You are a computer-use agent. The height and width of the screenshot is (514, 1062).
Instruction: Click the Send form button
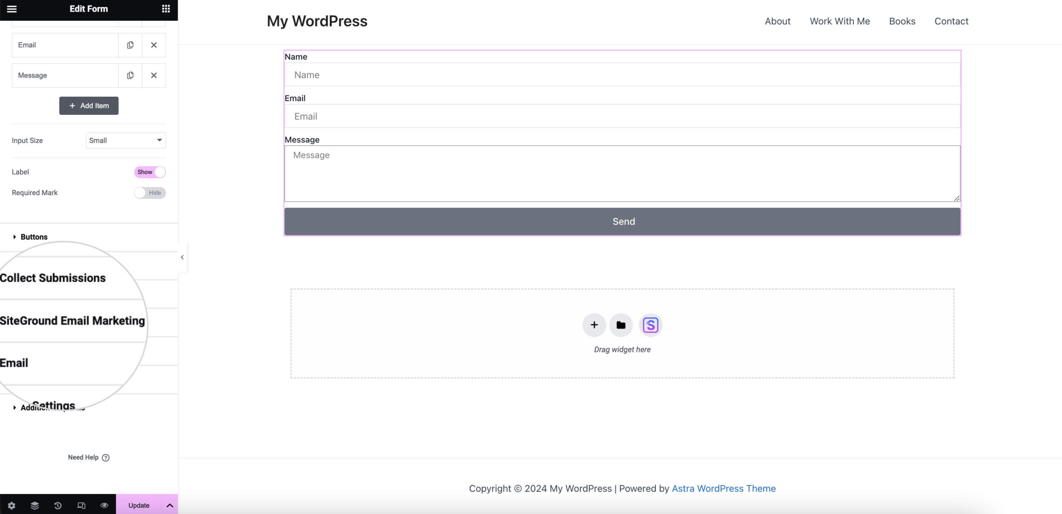(x=622, y=221)
